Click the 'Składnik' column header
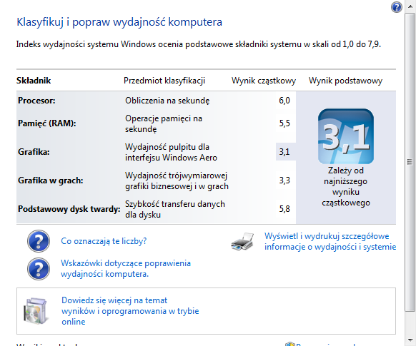 (x=34, y=81)
